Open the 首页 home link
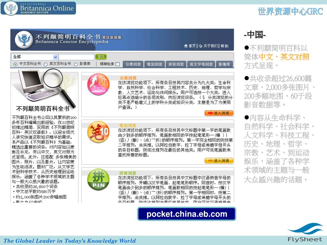 192,46
